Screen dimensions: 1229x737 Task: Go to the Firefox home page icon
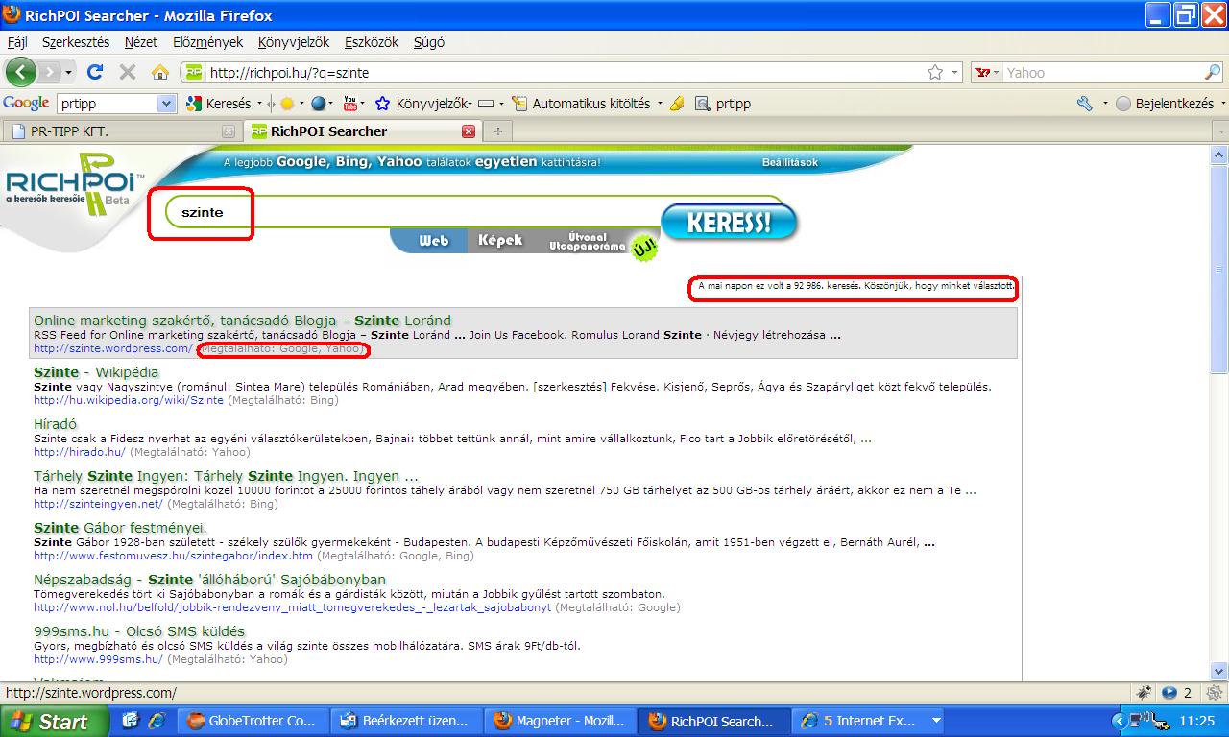point(160,72)
